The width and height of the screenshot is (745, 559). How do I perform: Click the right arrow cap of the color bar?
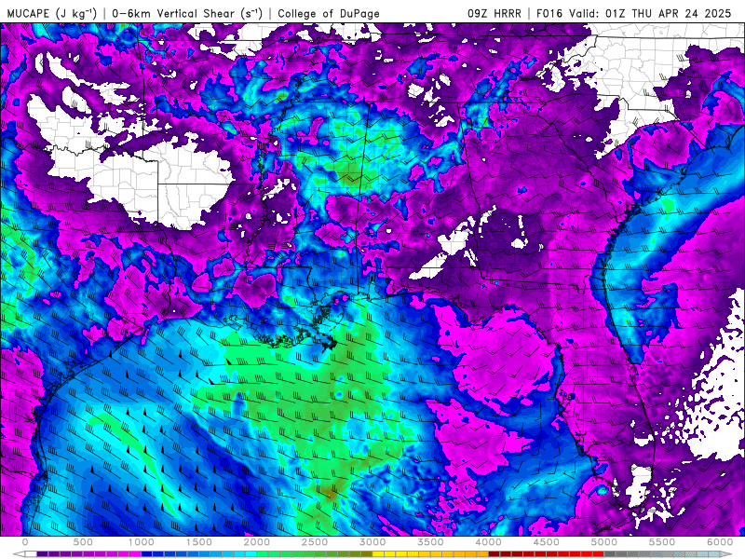click(726, 553)
